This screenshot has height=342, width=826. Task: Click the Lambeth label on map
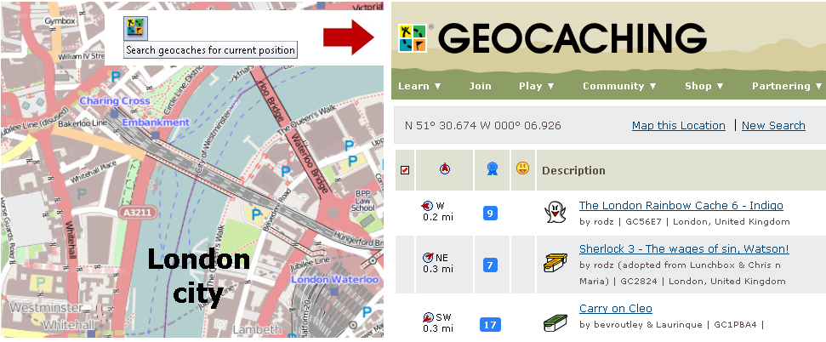tap(258, 329)
